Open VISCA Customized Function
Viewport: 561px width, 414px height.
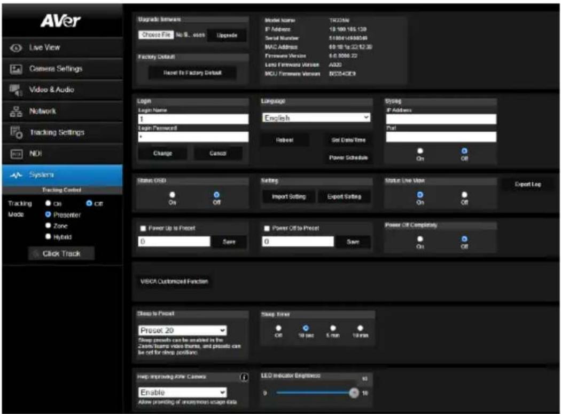(x=174, y=282)
